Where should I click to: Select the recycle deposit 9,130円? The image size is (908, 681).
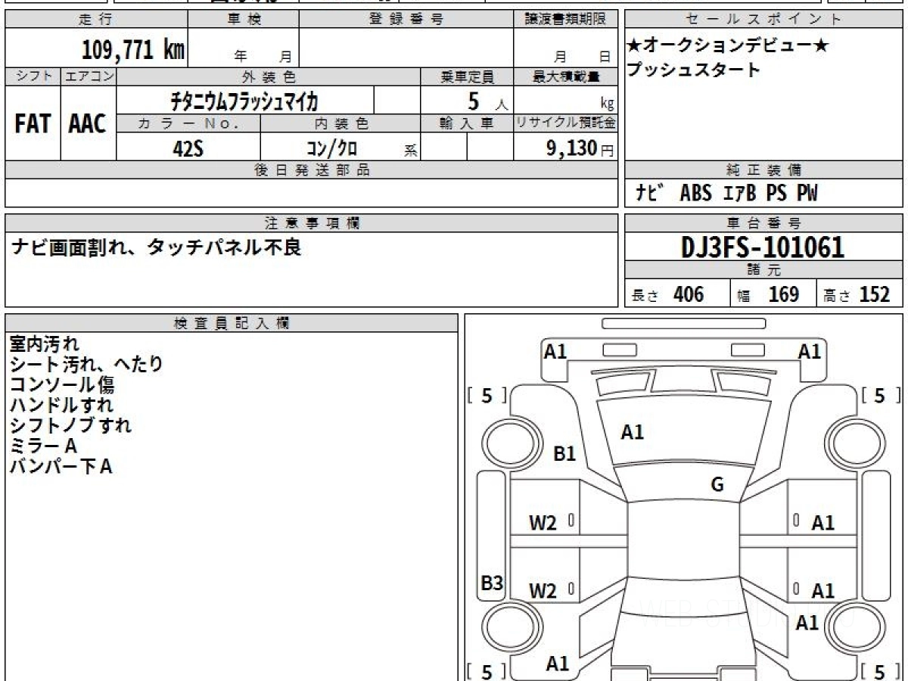tap(580, 148)
